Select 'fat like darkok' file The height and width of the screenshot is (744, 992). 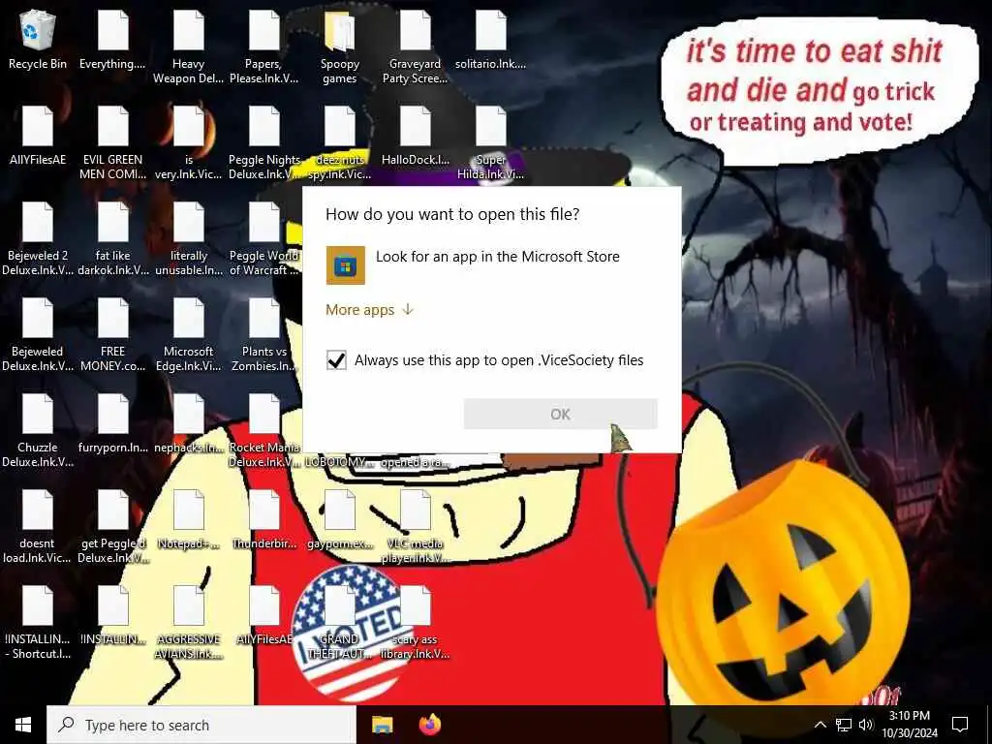tap(112, 240)
